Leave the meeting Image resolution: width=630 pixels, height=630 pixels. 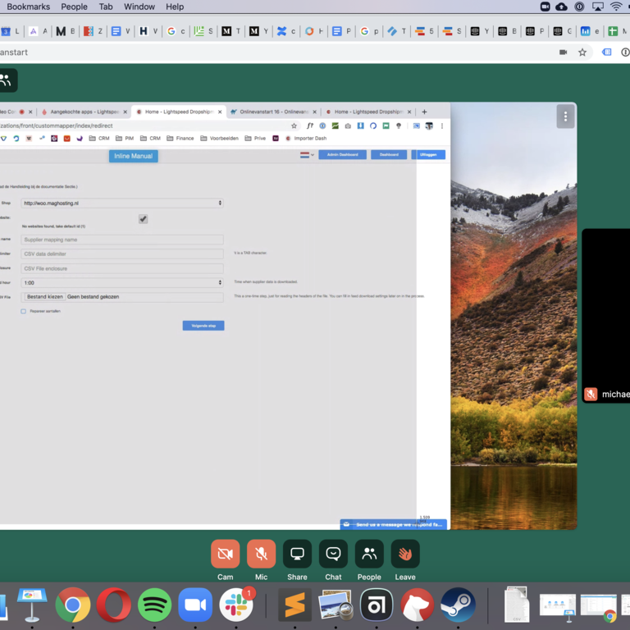405,555
